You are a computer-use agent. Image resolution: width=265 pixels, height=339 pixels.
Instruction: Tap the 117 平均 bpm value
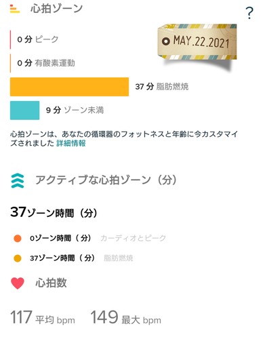[x=43, y=317]
